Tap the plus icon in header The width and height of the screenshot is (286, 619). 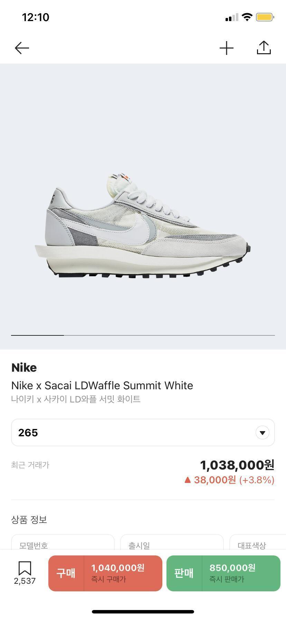click(227, 48)
